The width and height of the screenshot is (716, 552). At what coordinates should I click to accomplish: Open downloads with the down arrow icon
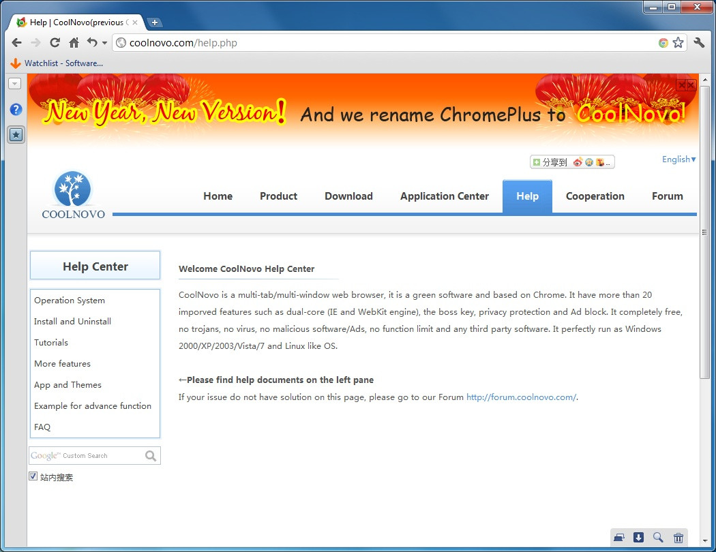click(x=638, y=538)
